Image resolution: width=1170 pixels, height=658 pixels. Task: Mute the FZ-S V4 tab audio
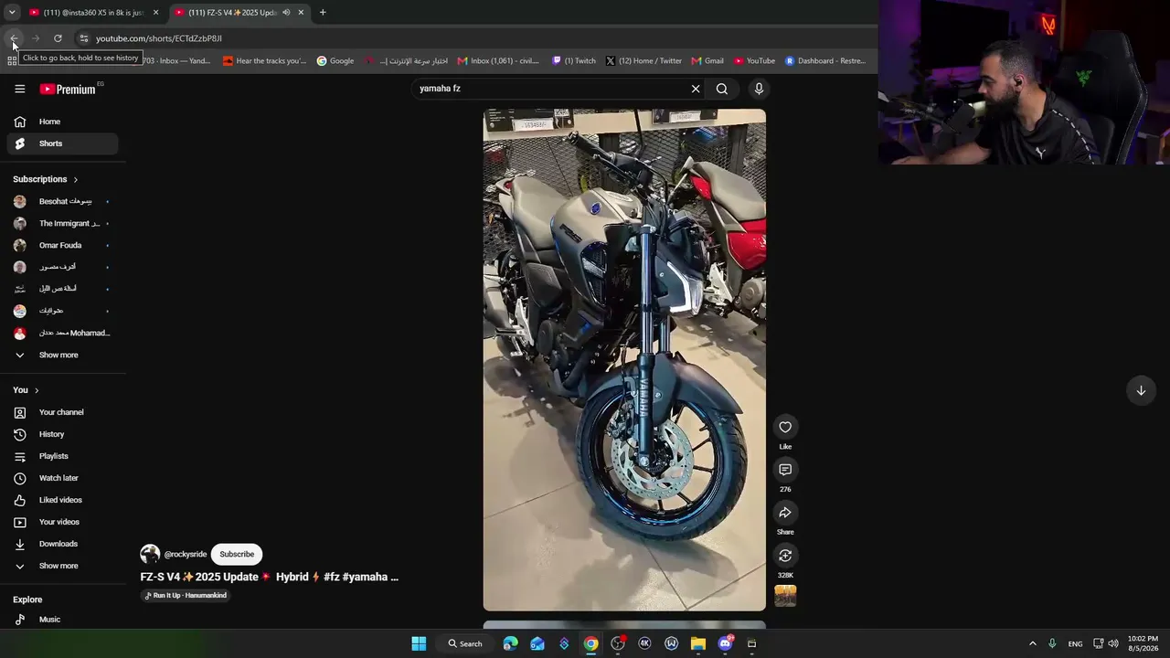(x=286, y=13)
